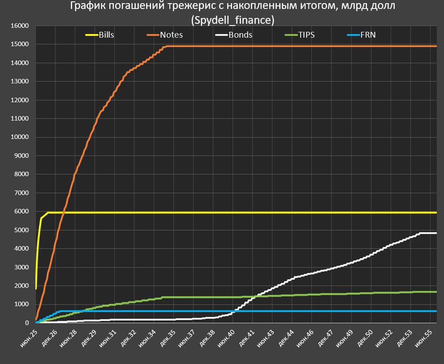The width and height of the screenshot is (444, 364).
Task: Click the 1000 y-axis label
Action: [22, 304]
